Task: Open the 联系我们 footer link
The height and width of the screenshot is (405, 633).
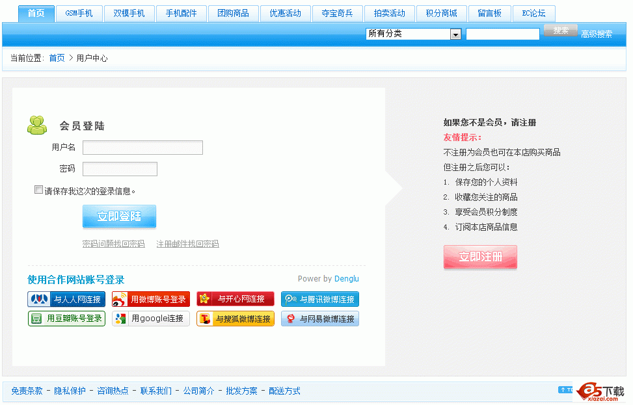Action: [x=156, y=391]
